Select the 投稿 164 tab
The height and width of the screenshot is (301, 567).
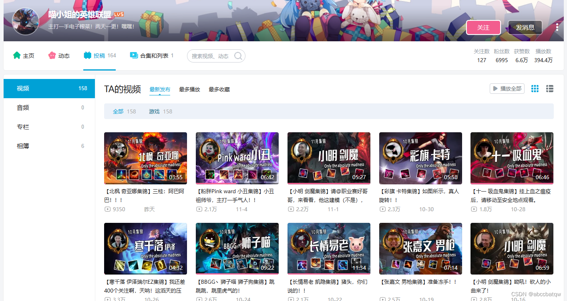pyautogui.click(x=100, y=56)
